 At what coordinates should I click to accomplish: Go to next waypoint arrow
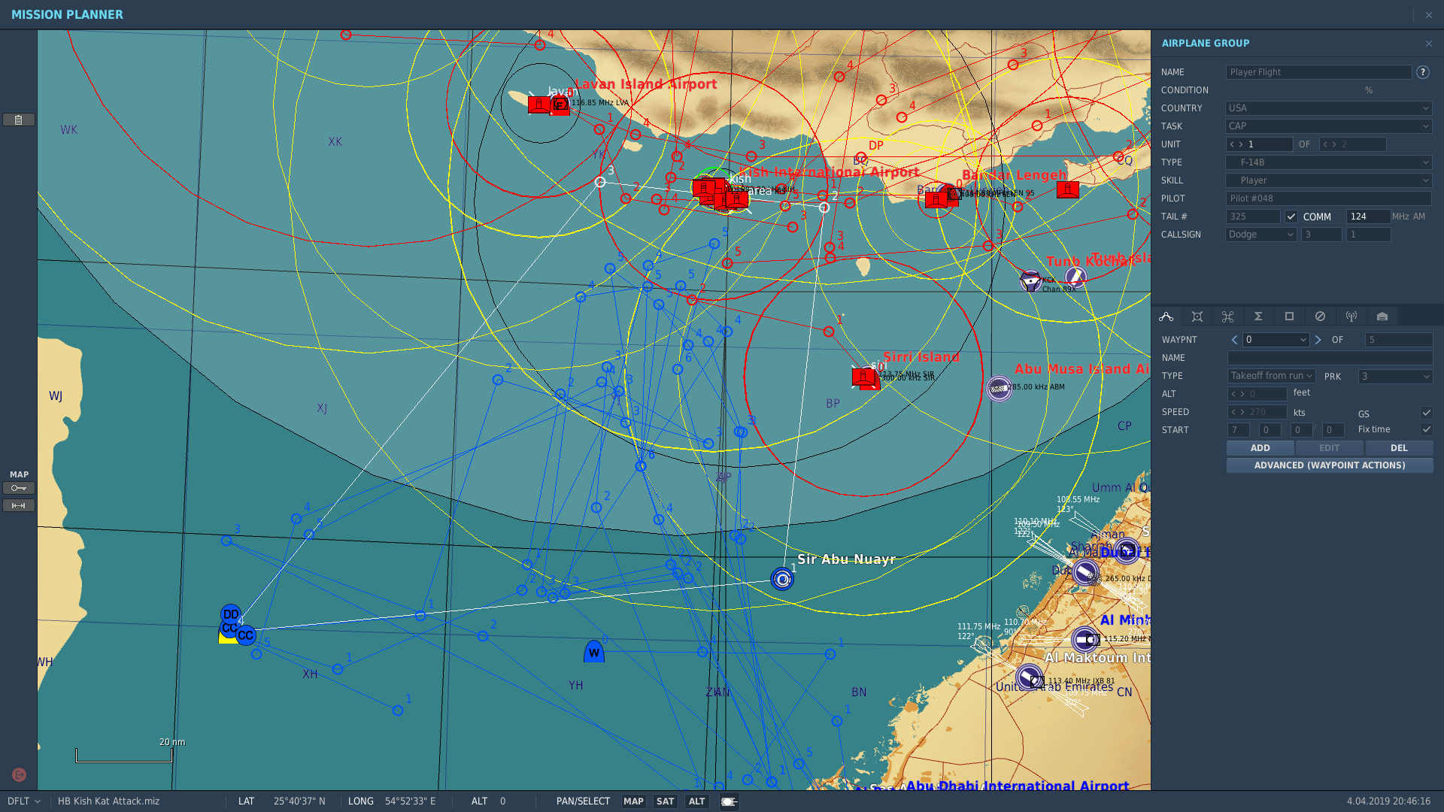point(1318,340)
